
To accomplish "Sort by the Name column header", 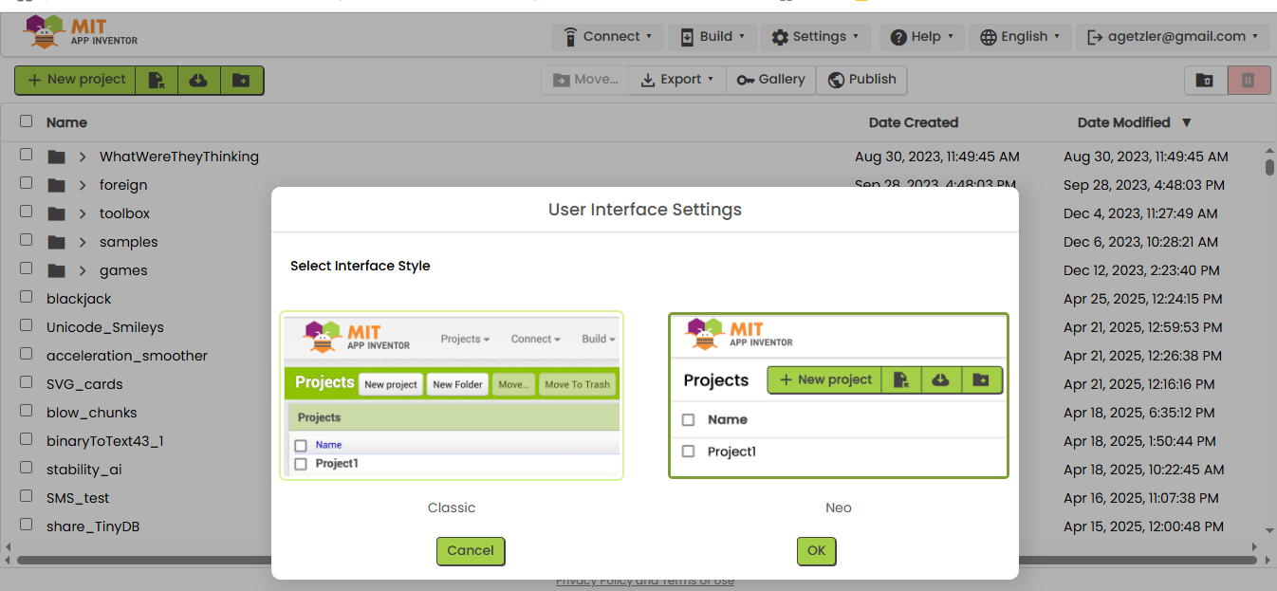I will coord(66,122).
